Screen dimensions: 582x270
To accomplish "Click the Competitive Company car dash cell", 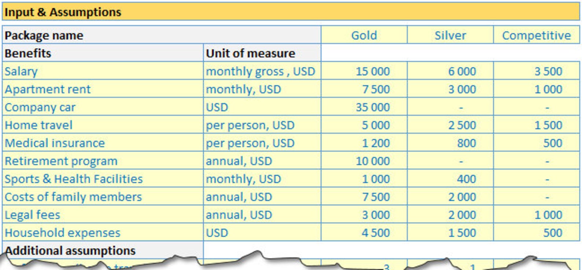I will pyautogui.click(x=537, y=107).
